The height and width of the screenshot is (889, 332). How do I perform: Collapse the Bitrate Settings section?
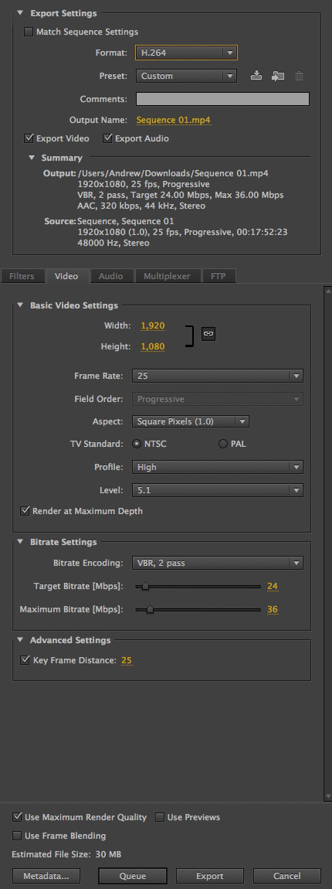20,542
